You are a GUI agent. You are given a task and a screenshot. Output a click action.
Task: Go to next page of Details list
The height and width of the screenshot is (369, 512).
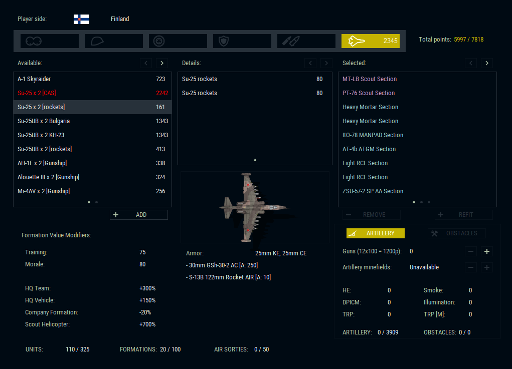(326, 63)
